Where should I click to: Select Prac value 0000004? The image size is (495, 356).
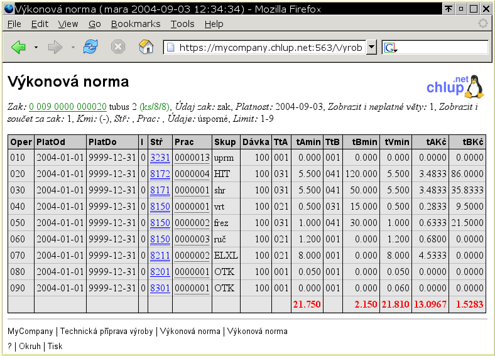[x=192, y=174]
